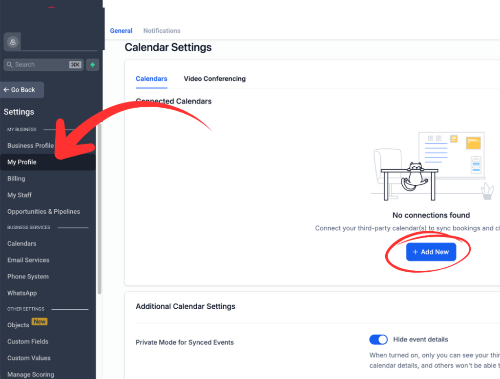
Task: Click the green lightning bolt quick actions icon
Action: (x=92, y=64)
